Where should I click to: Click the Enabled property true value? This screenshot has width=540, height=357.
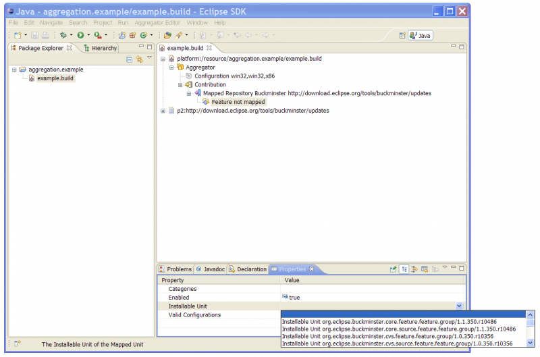294,298
